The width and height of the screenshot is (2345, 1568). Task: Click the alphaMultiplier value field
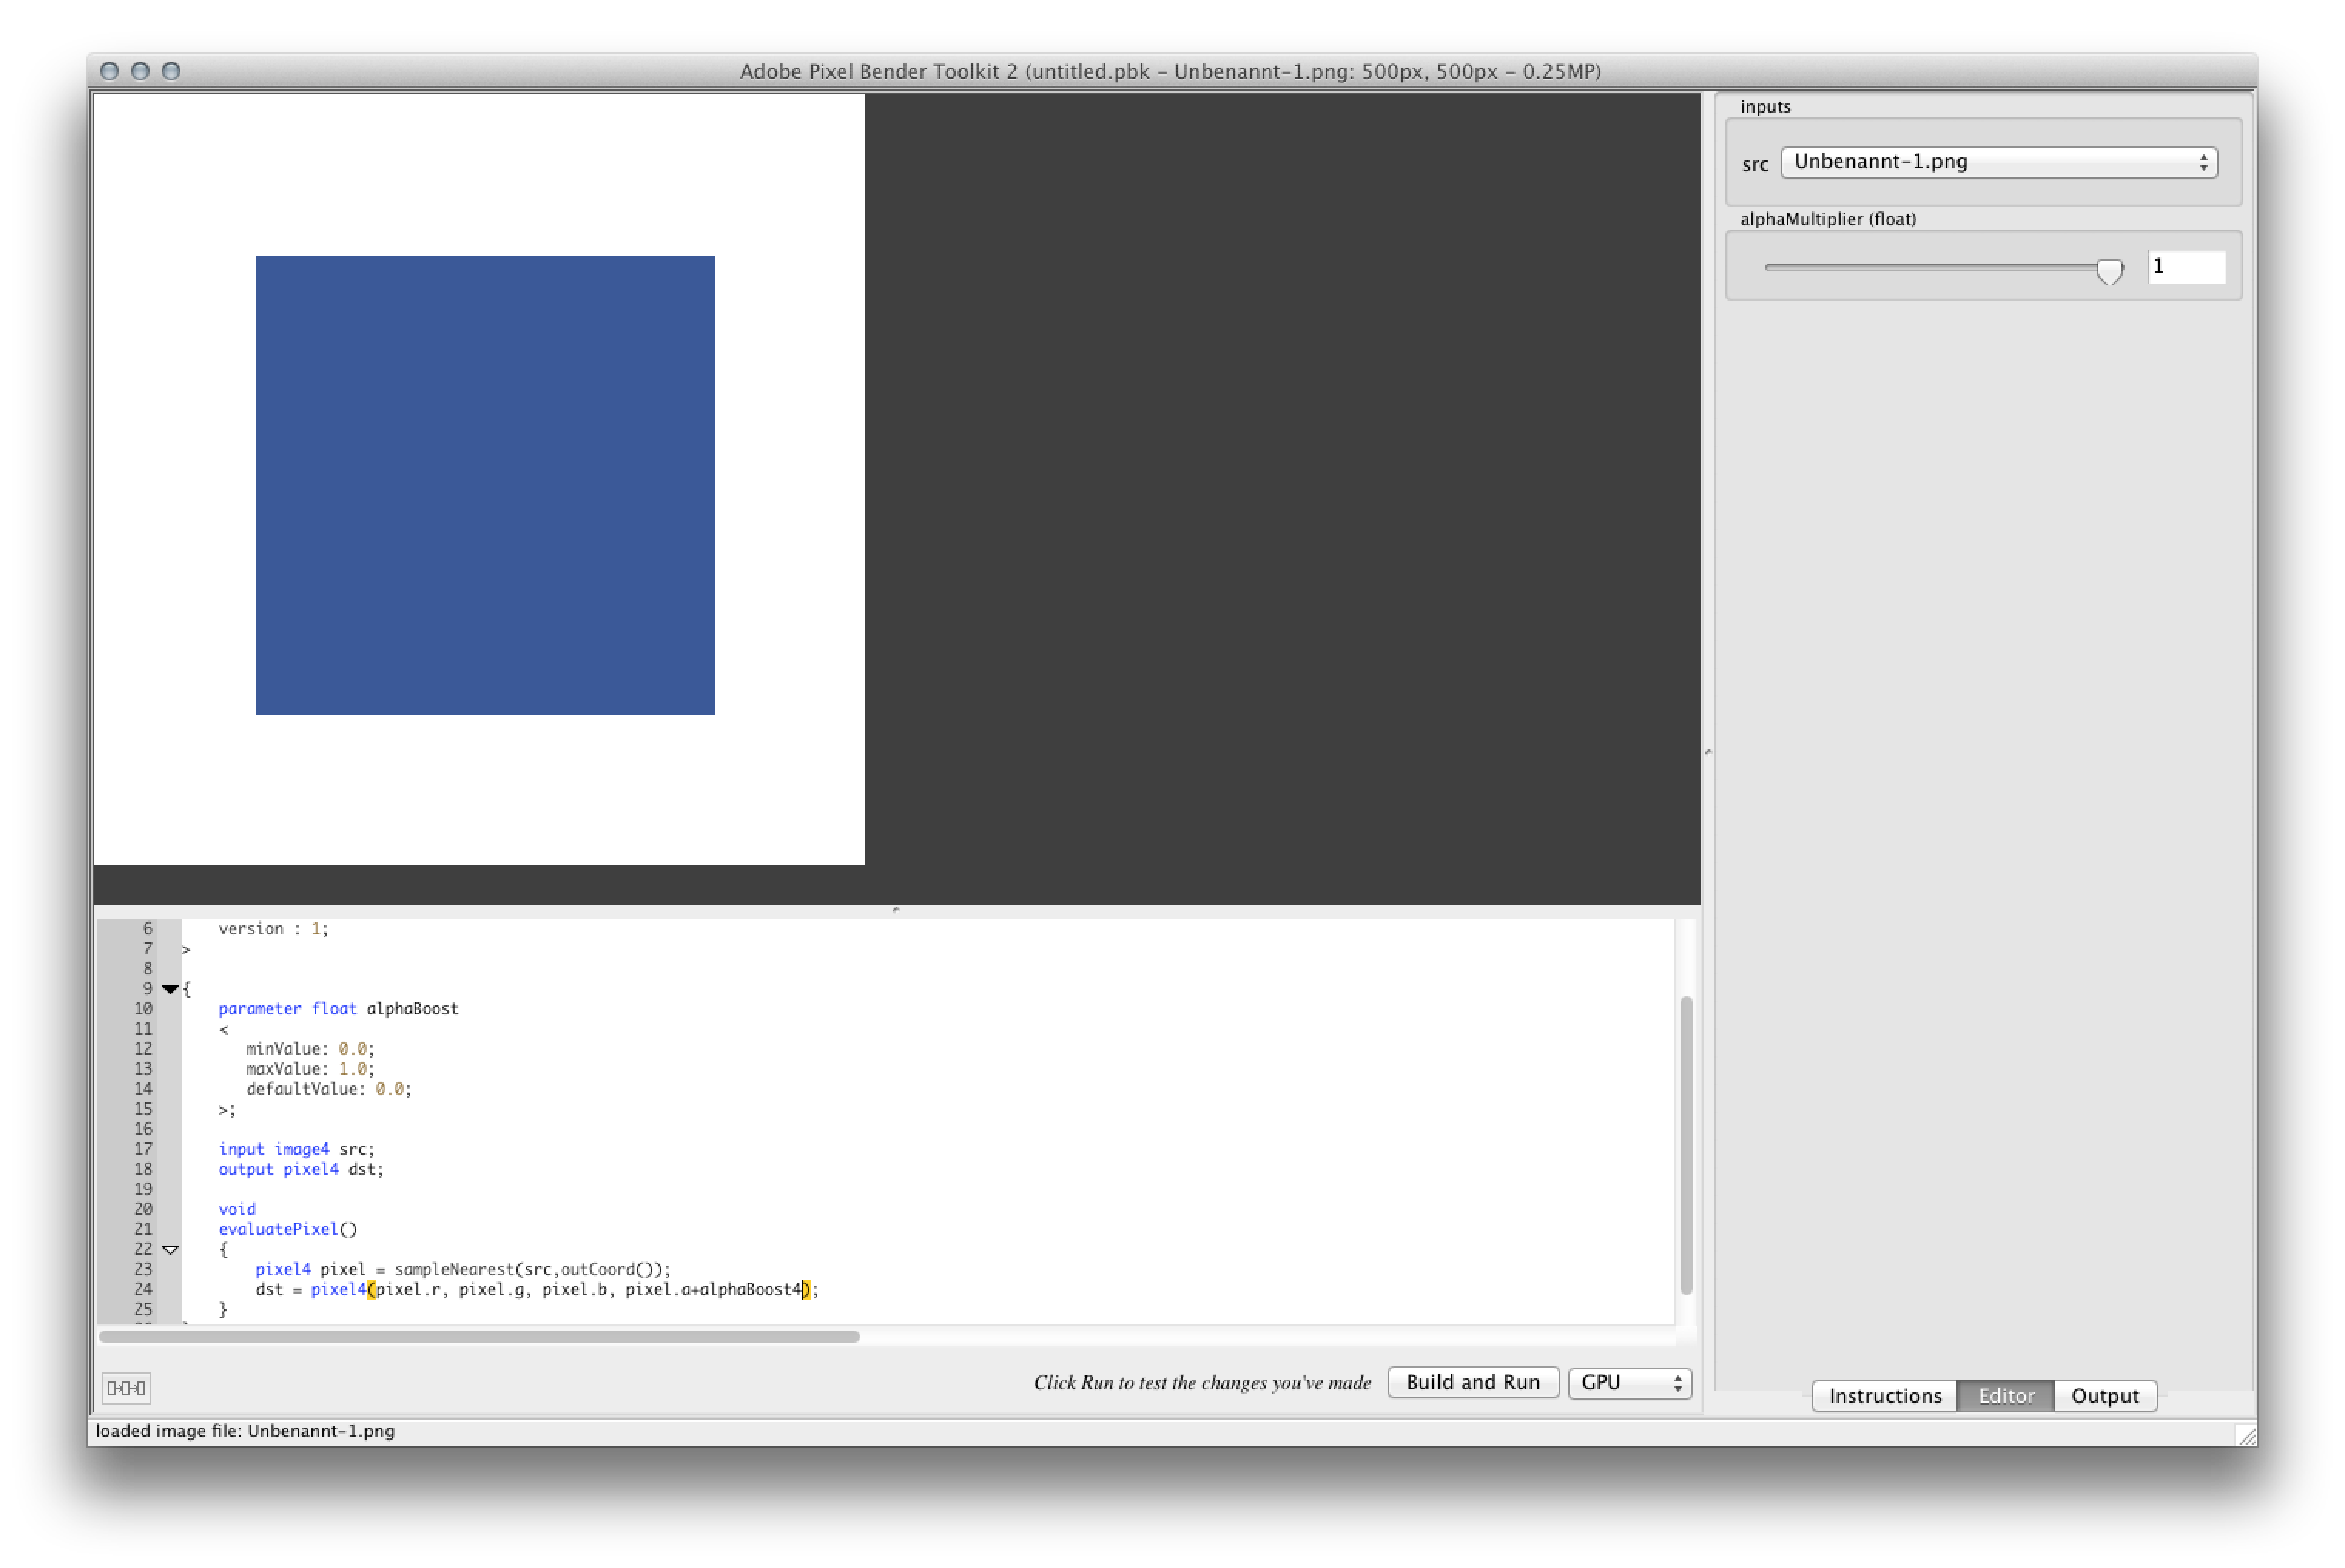point(2186,267)
